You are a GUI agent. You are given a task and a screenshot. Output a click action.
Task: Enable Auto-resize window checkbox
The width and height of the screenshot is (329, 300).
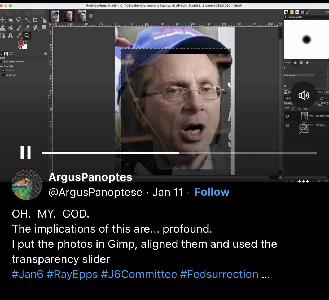pos(1,62)
